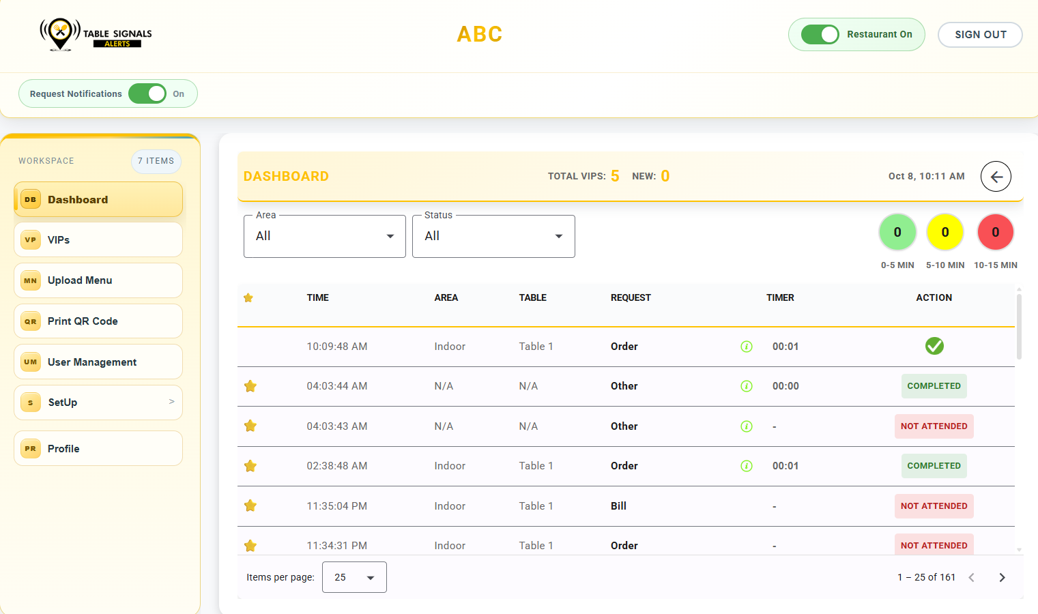Click the ACTION column header
1038x614 pixels.
[x=934, y=298]
